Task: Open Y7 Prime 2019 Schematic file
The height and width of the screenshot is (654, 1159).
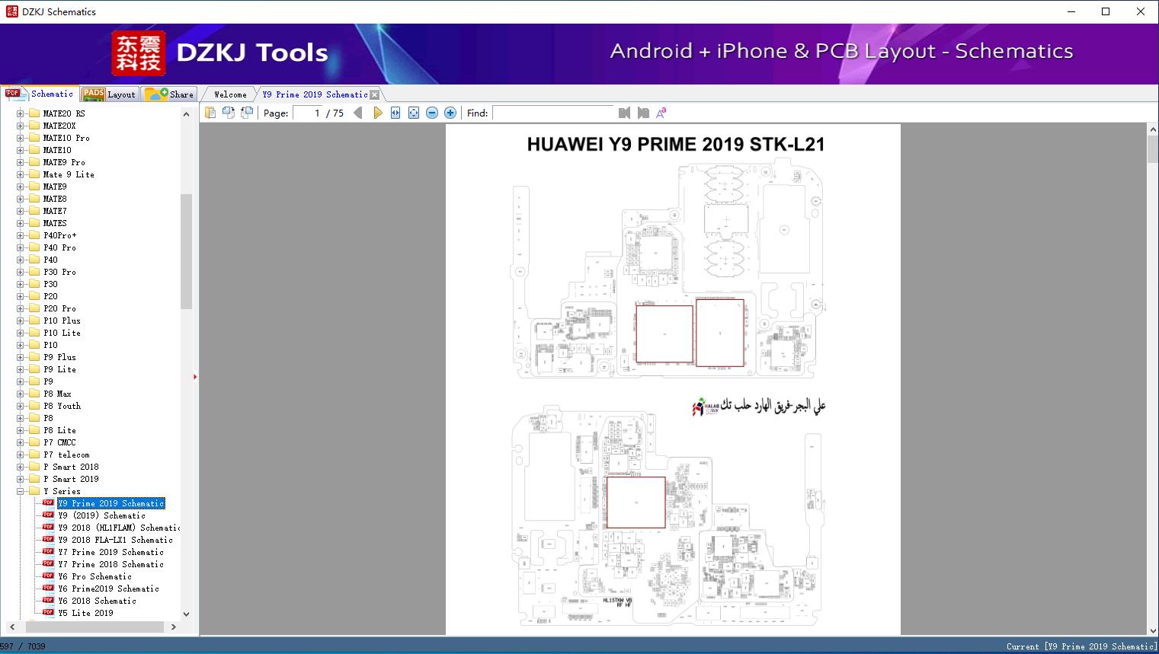Action: tap(110, 552)
